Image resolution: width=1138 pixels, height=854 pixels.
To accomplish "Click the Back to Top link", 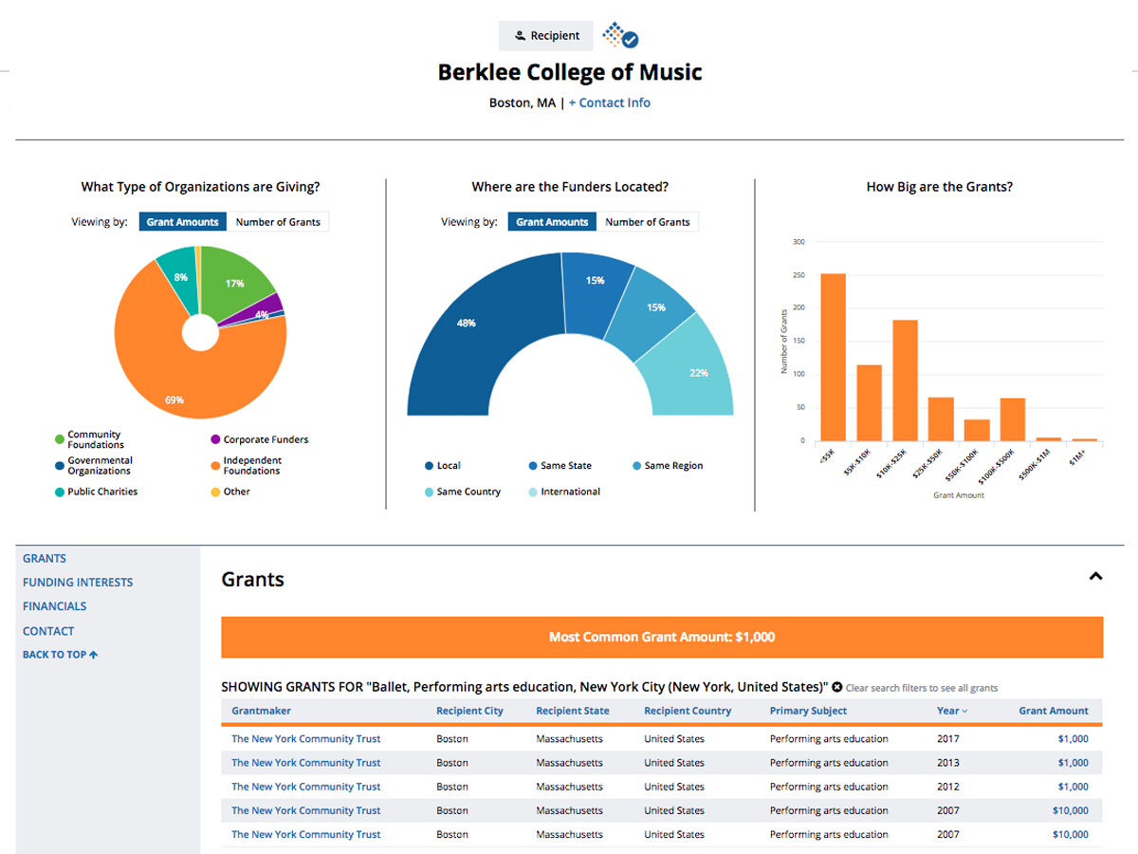I will click(x=60, y=655).
